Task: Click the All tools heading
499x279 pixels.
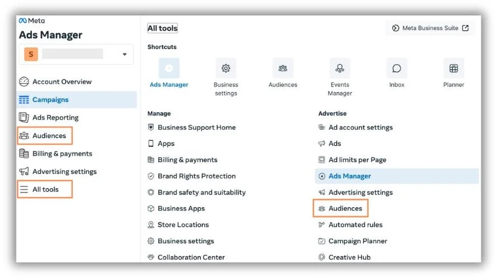Action: 162,28
